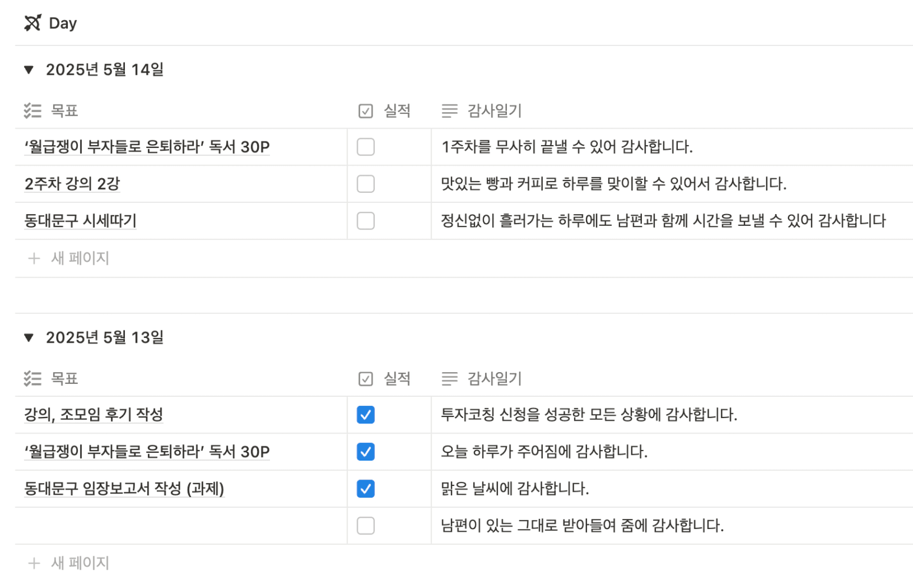Click the 목표 checklist icon under May 14
913x575 pixels.
pyautogui.click(x=32, y=111)
